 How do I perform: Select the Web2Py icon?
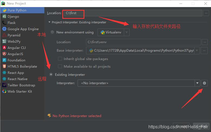4,41
